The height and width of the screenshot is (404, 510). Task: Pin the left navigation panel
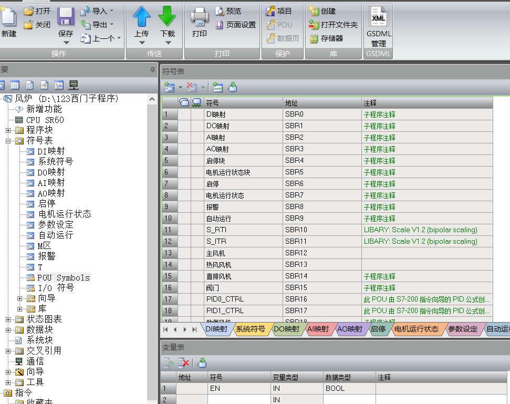(153, 69)
